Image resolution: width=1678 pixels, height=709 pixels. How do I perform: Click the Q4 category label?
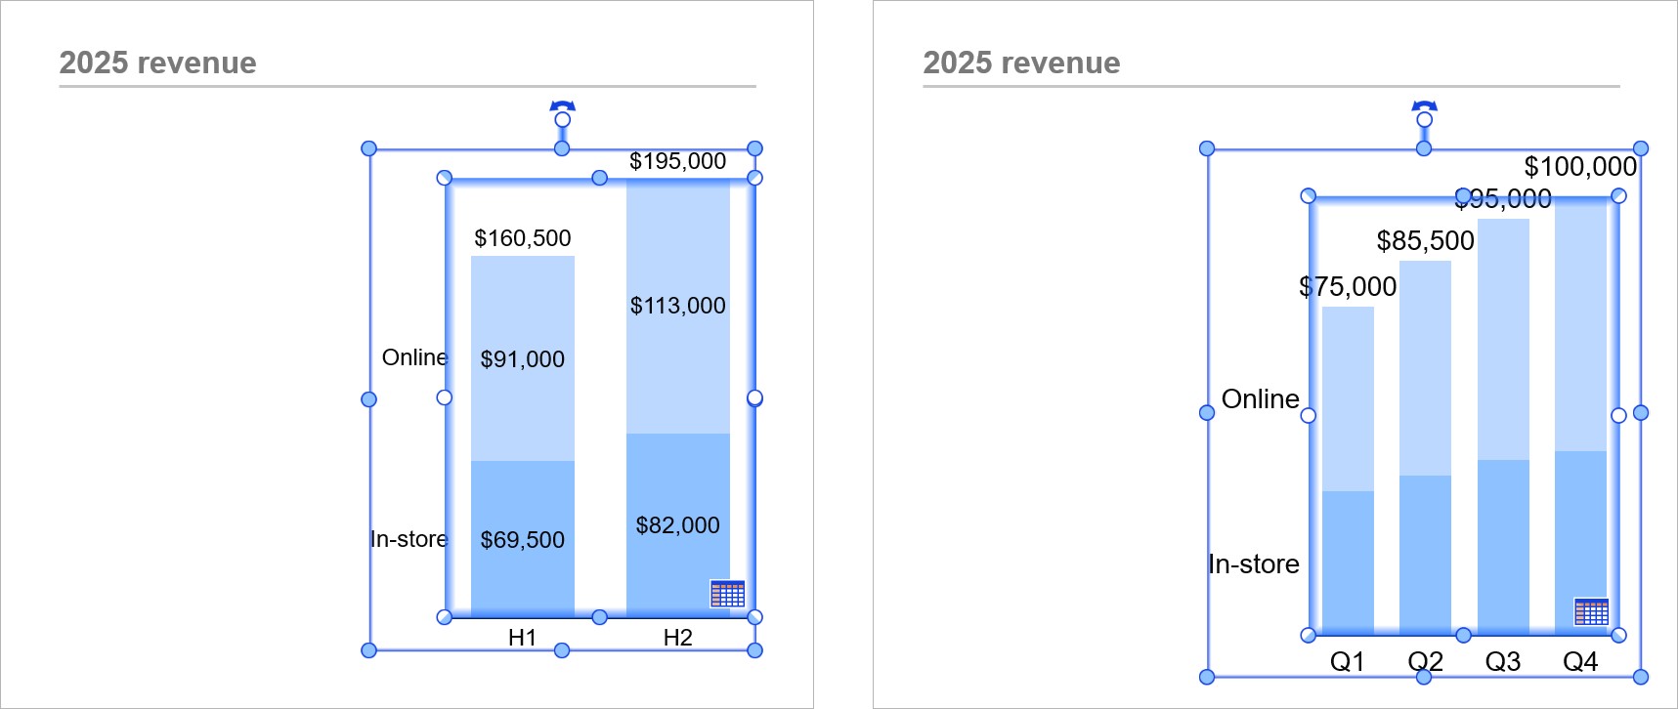coord(1580,662)
